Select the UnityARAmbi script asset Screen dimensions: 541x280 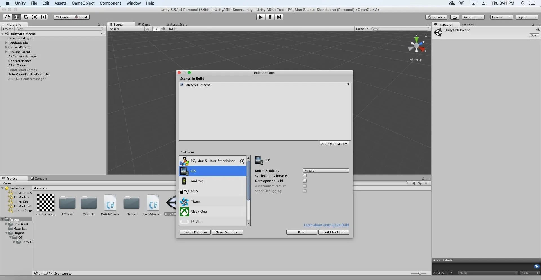[153, 203]
